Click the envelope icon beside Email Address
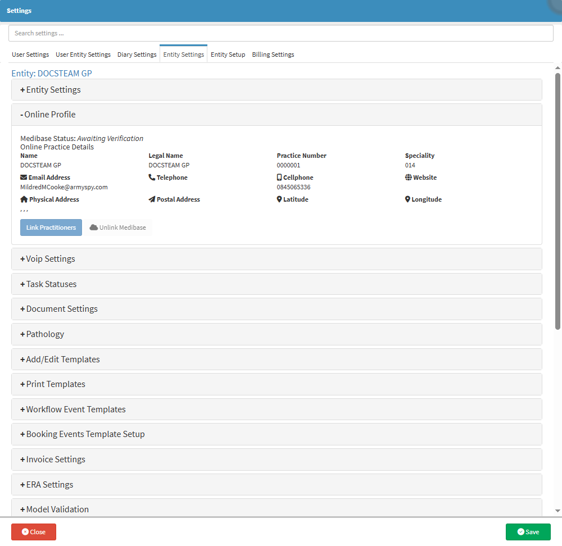 tap(24, 178)
